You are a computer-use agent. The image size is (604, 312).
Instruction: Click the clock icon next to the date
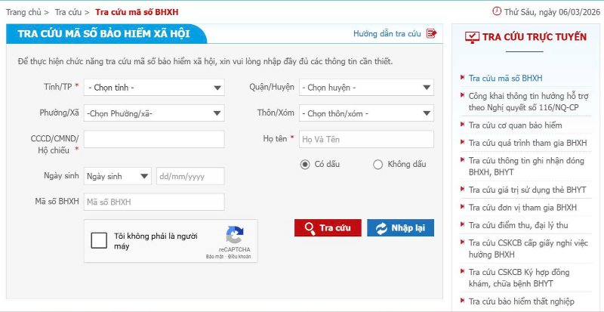(x=497, y=11)
